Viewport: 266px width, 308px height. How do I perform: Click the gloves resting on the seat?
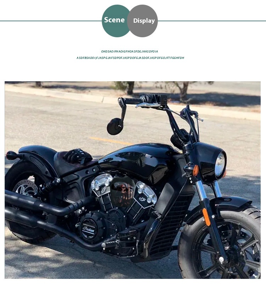pos(78,156)
